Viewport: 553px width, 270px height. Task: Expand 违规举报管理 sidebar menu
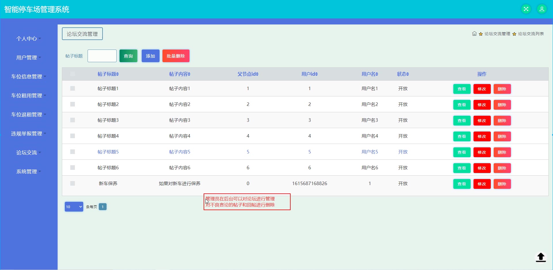[x=29, y=134]
